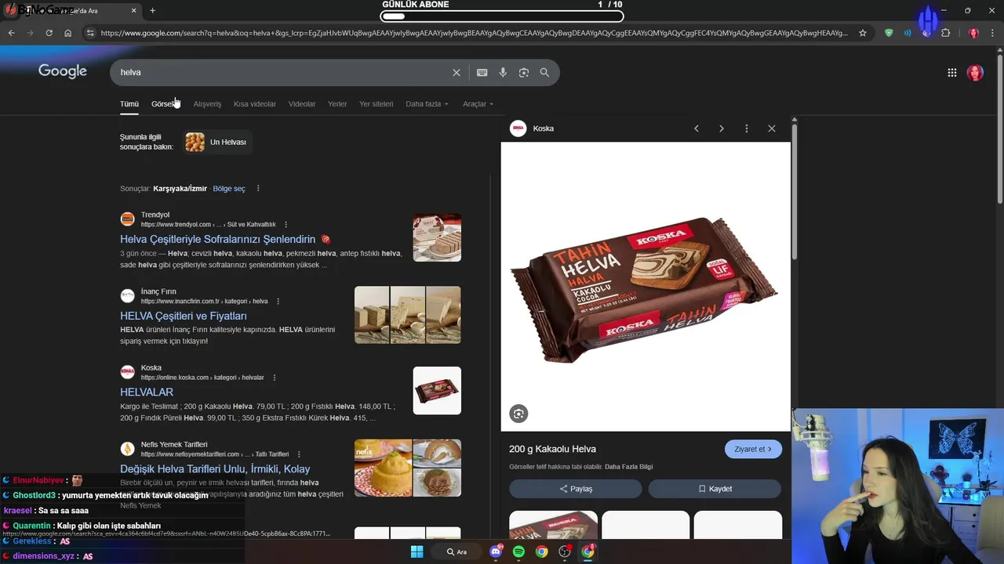Bookmark this page with the star

coord(863,33)
